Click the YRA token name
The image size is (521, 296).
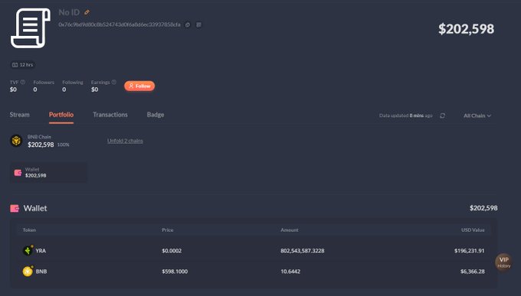(x=41, y=251)
